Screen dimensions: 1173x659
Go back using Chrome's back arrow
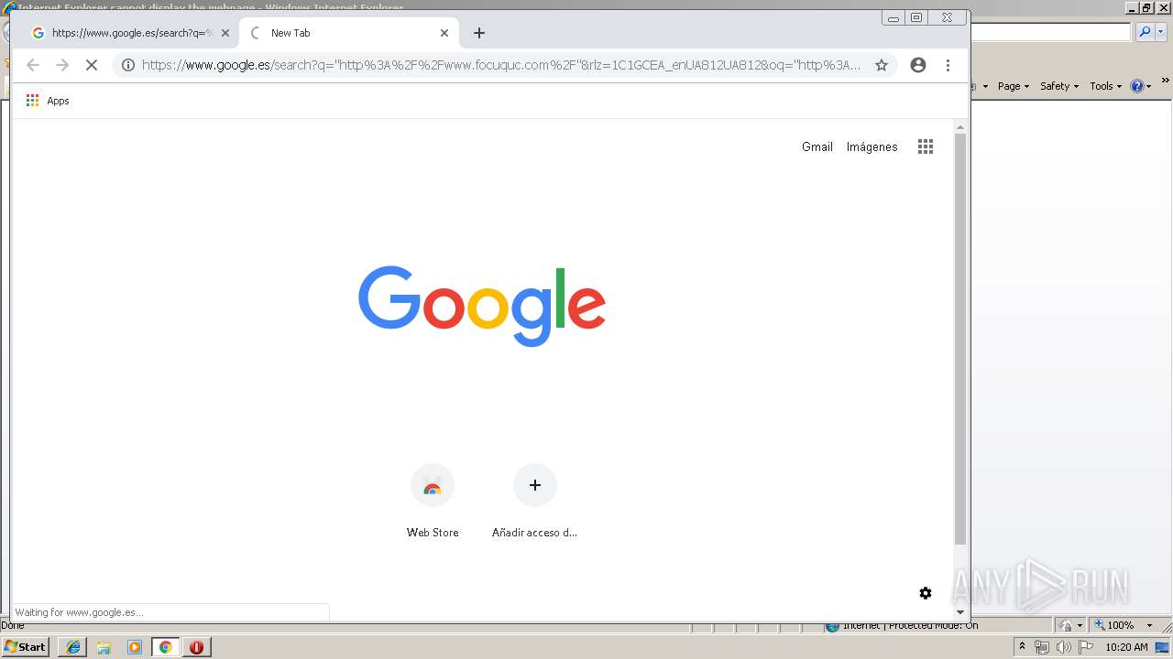coord(33,65)
